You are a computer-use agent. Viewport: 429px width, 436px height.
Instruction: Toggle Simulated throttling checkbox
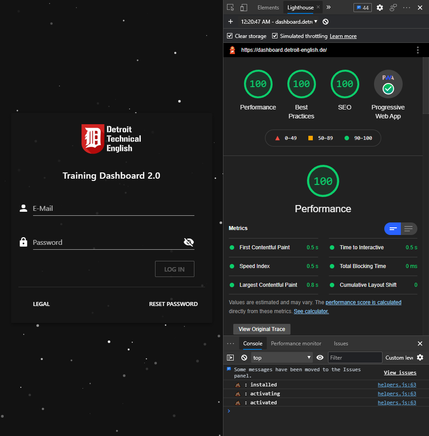(x=275, y=36)
